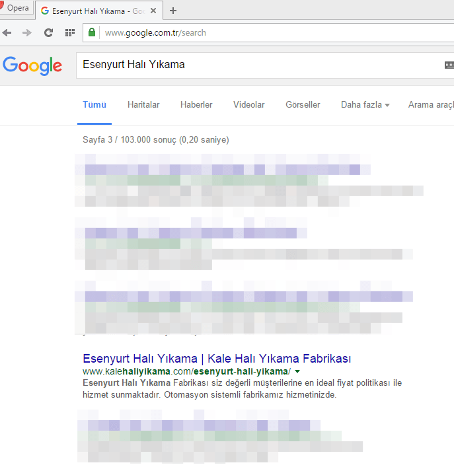Open the Speed Dial grid icon
The height and width of the screenshot is (469, 454).
click(x=70, y=32)
